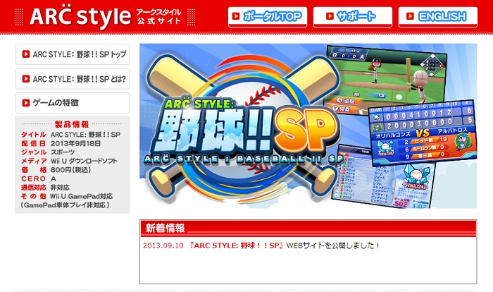Click the Wii U GamePad対応 text
This screenshot has height=292, width=493.
[82, 196]
